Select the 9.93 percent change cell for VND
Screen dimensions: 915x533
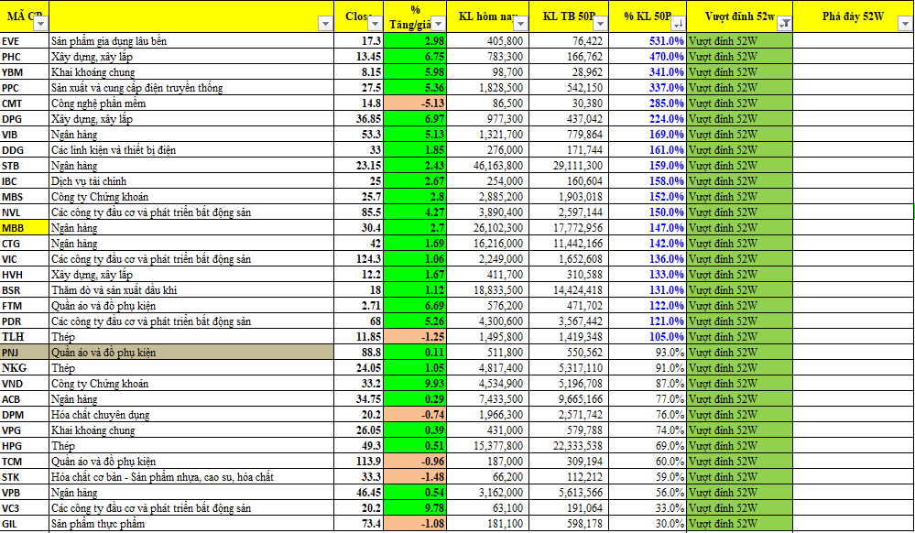click(x=415, y=384)
